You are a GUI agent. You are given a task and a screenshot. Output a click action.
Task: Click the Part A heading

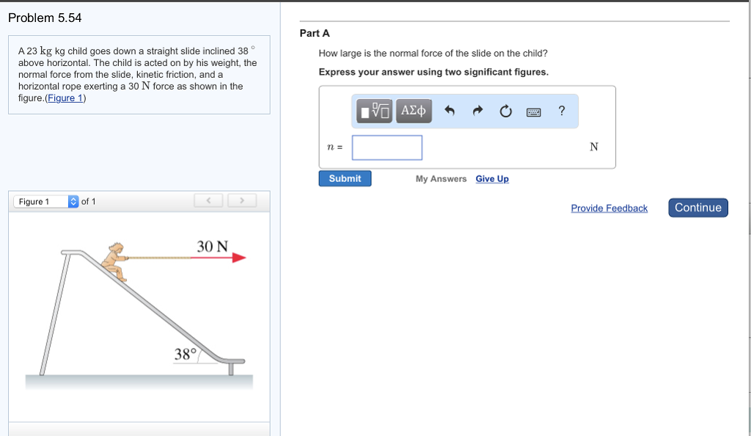[315, 33]
